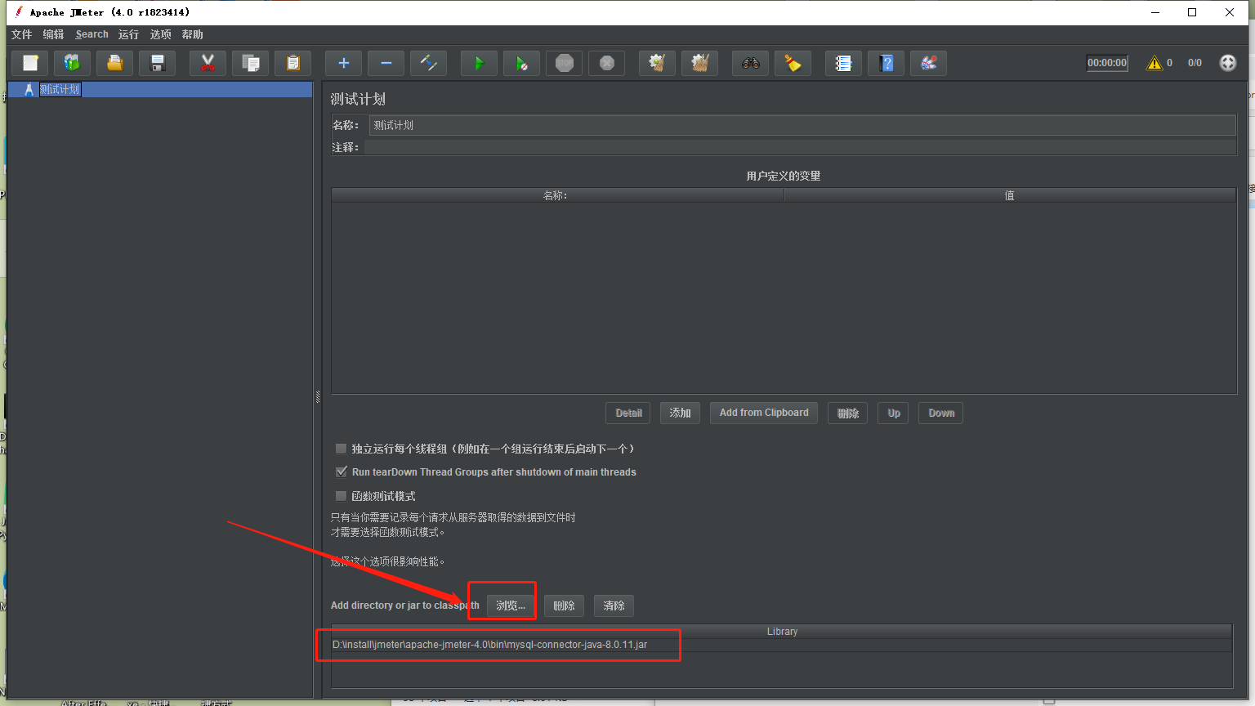The height and width of the screenshot is (706, 1255).
Task: Click the warning triangle log indicator
Action: 1155,63
